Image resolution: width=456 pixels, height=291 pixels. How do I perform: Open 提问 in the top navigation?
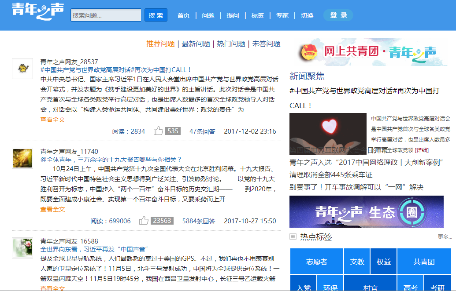233,15
